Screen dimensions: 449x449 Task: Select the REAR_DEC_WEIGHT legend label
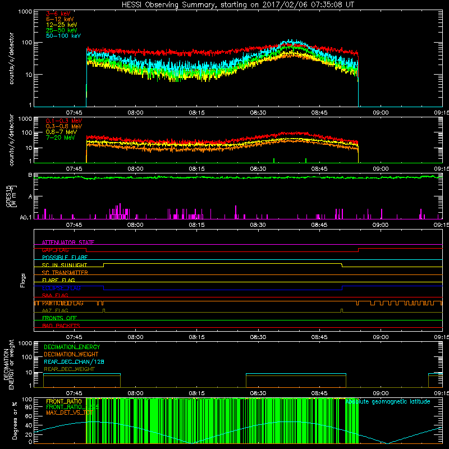coord(69,369)
